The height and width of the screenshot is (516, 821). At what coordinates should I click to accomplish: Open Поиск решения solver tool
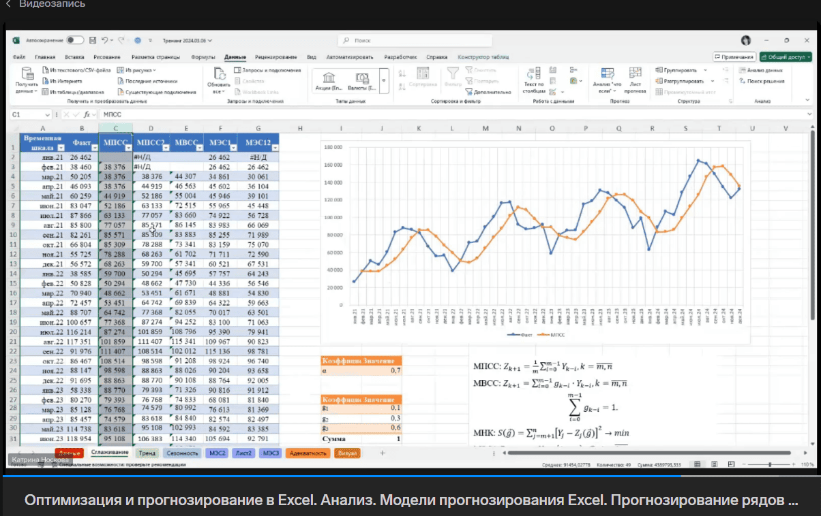coord(762,81)
